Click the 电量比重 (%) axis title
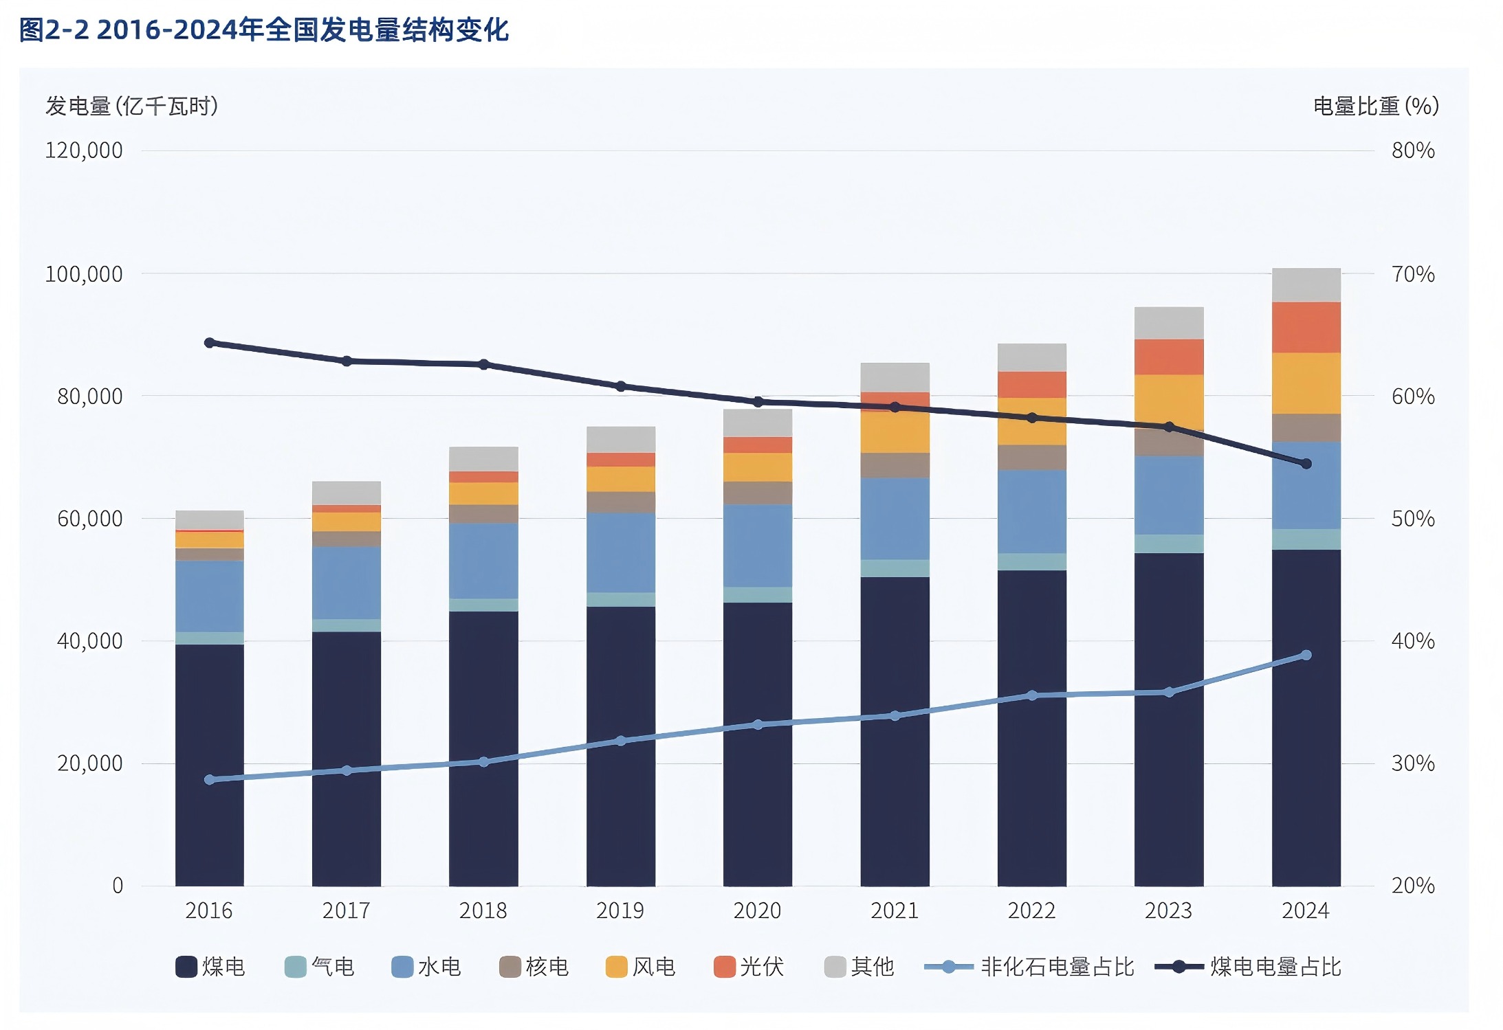Image resolution: width=1503 pixels, height=1030 pixels. [x=1376, y=106]
